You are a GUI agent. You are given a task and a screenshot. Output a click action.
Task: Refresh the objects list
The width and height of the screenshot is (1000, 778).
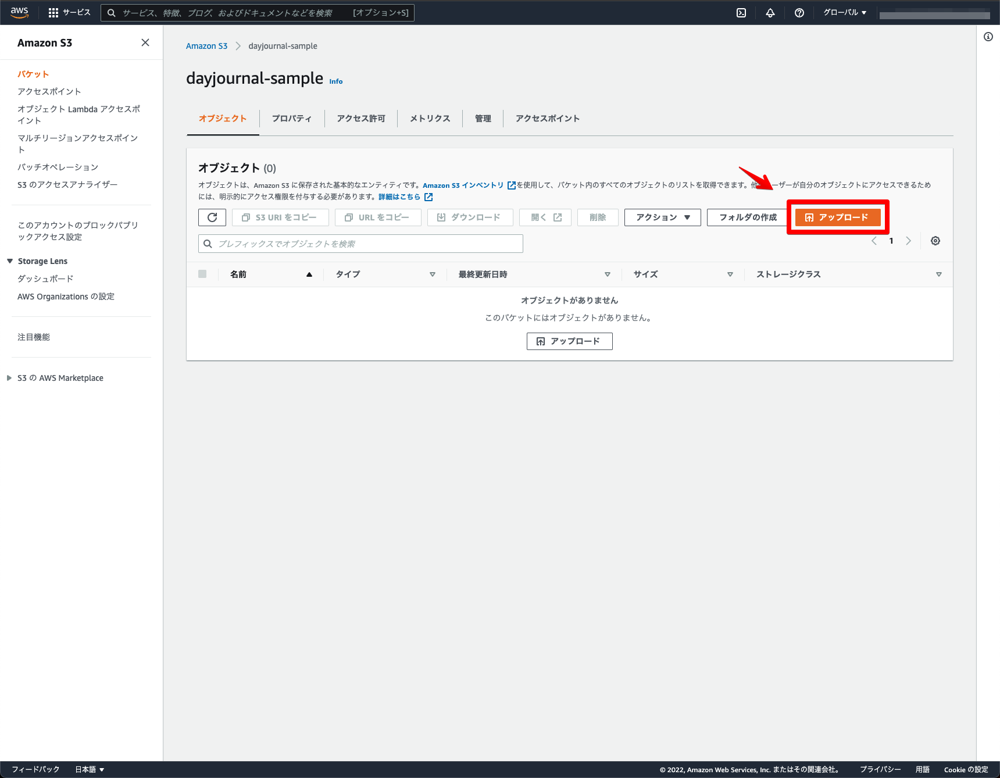coord(212,217)
